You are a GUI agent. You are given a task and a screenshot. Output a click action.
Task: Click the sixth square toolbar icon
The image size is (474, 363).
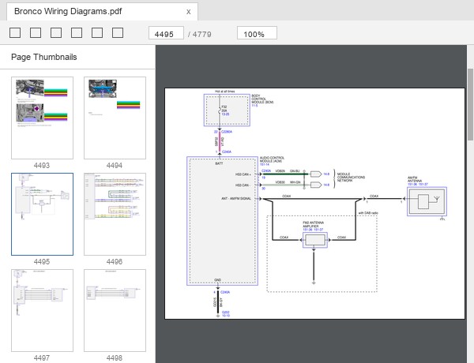coord(118,33)
